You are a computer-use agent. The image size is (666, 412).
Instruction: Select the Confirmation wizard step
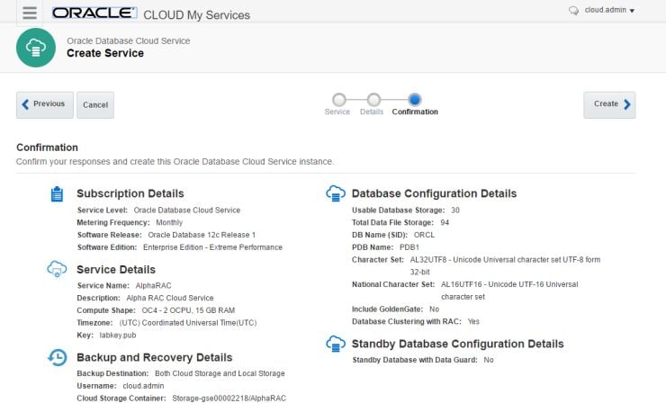point(414,100)
